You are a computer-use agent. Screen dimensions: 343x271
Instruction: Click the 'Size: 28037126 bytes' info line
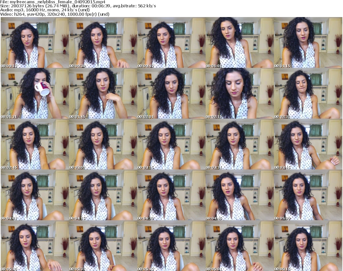[78, 6]
